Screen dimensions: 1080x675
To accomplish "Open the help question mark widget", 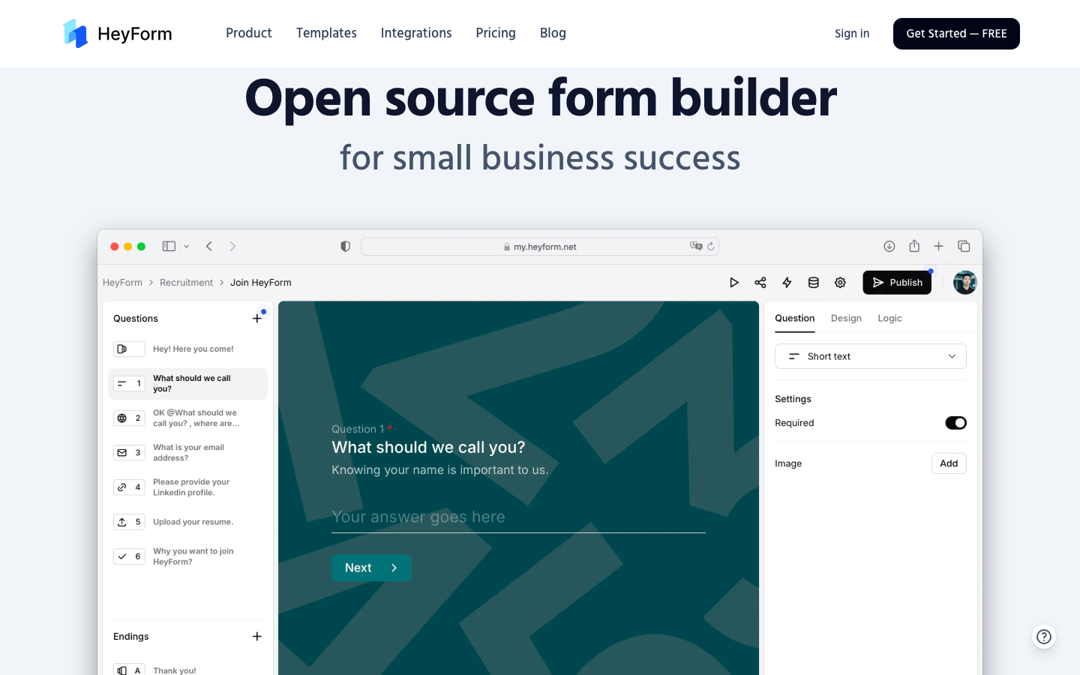I will [1043, 637].
